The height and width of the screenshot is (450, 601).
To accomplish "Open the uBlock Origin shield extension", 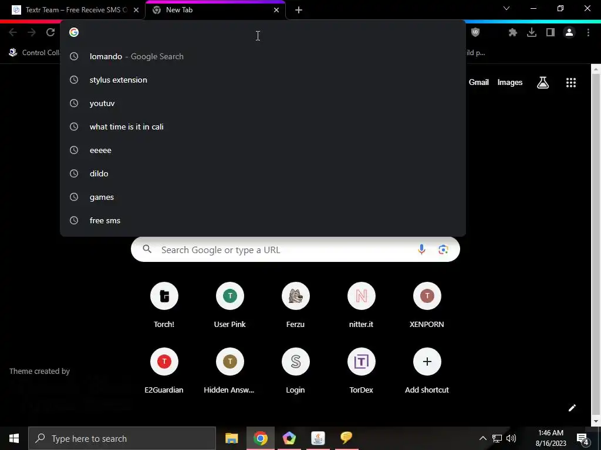I will pyautogui.click(x=475, y=33).
